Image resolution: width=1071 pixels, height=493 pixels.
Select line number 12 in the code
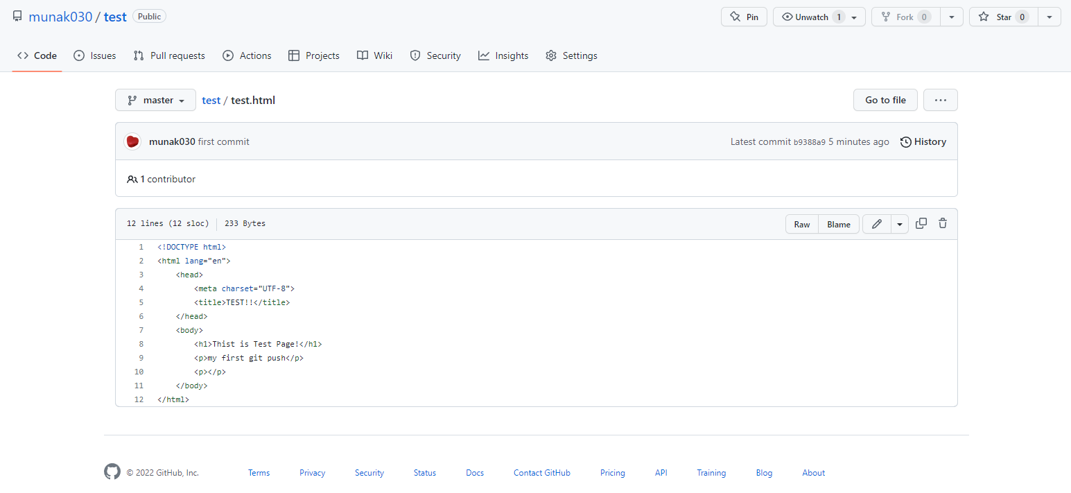pyautogui.click(x=139, y=399)
